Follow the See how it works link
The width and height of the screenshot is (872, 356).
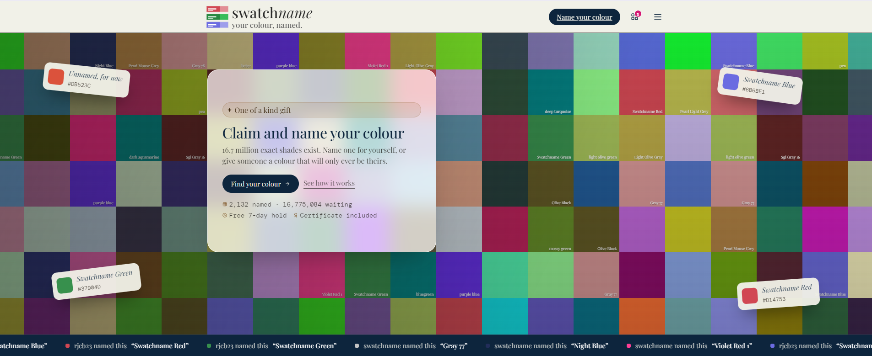[329, 183]
